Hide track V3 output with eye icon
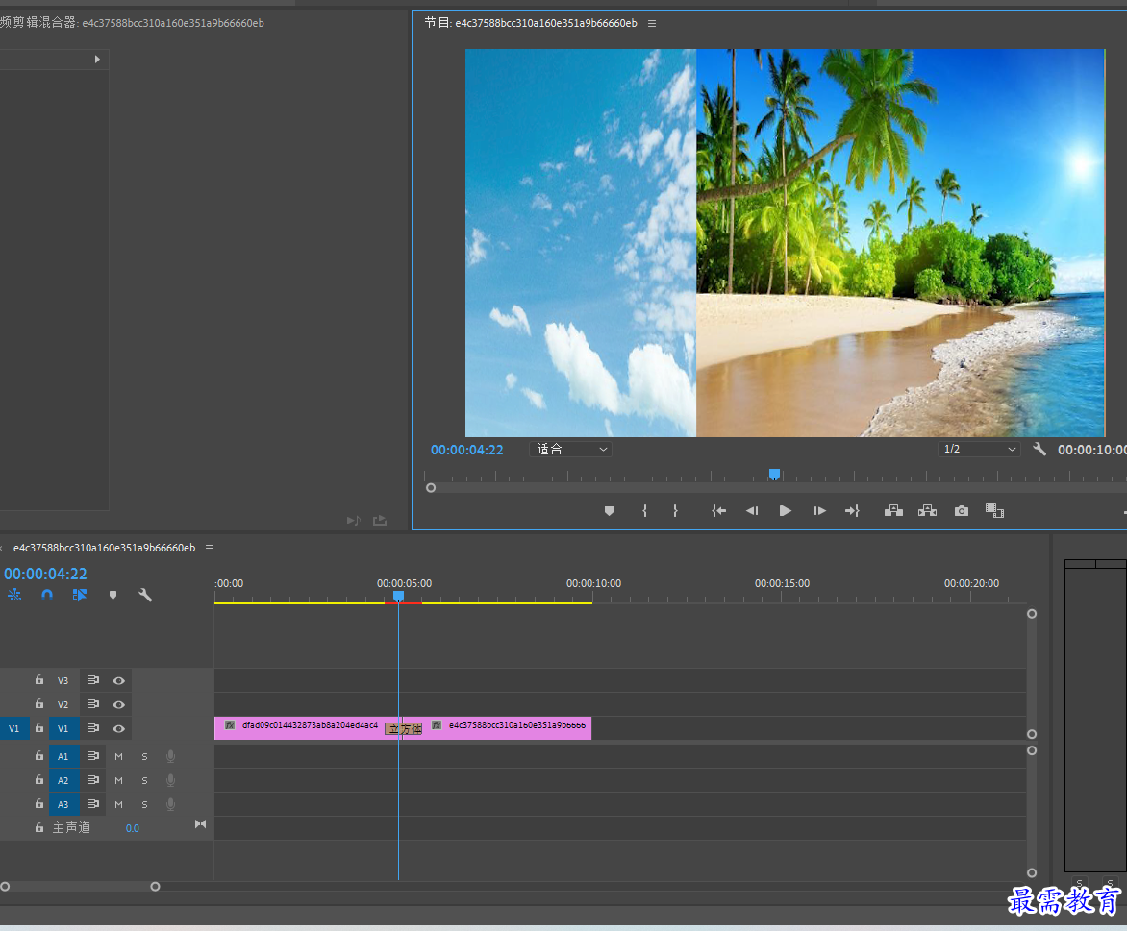 pyautogui.click(x=119, y=680)
